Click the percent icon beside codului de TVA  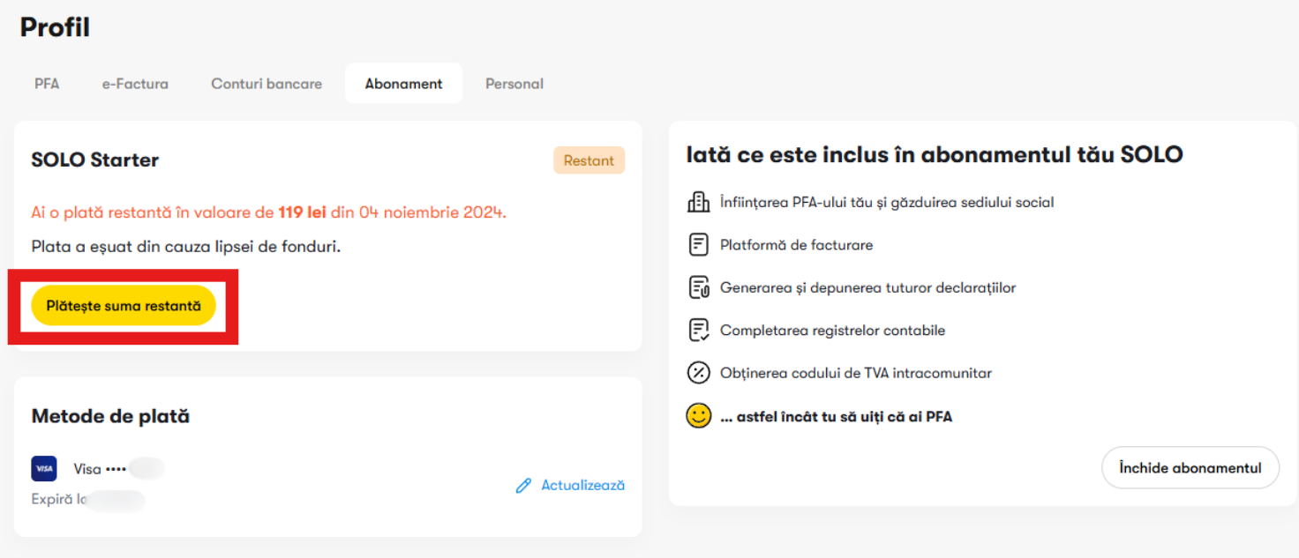(x=698, y=373)
